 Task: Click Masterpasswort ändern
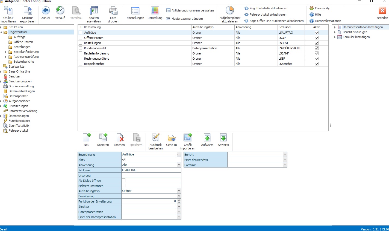[x=185, y=19]
